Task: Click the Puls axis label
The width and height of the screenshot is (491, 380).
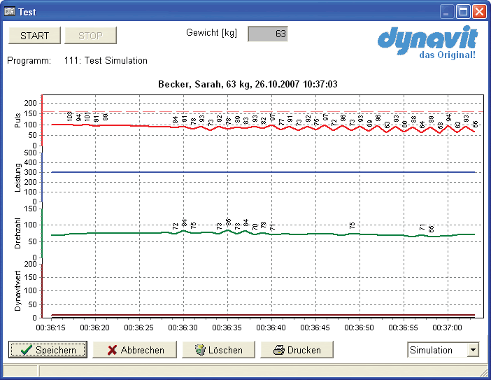Action: tap(17, 120)
